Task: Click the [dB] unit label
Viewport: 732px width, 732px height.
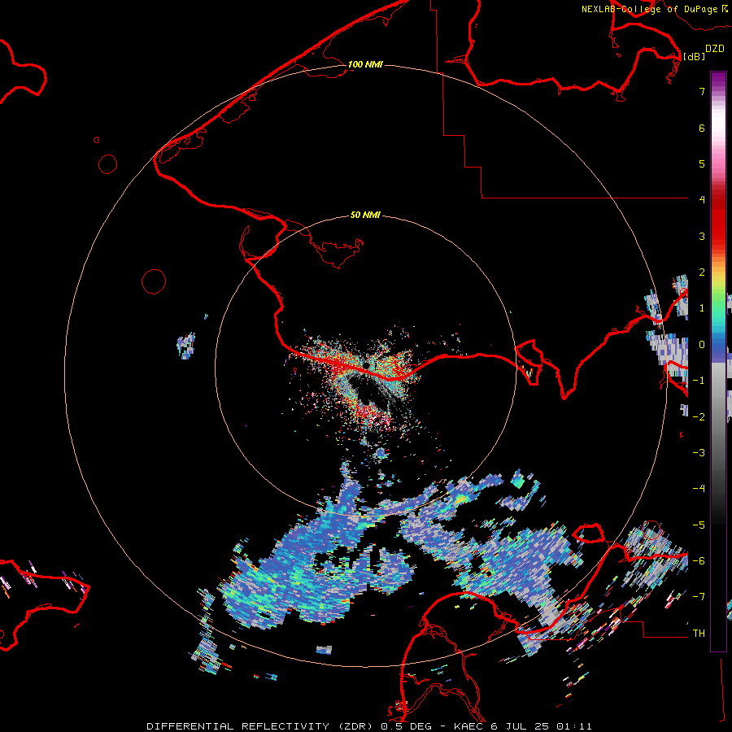Action: click(x=694, y=56)
